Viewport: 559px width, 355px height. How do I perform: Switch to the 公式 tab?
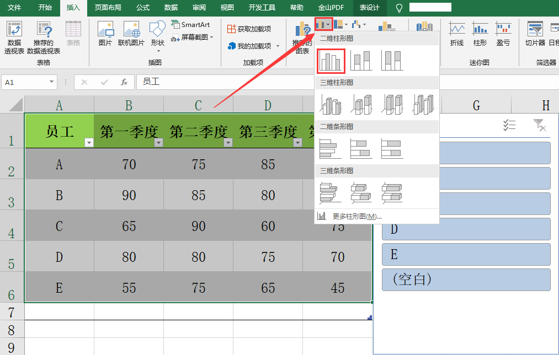click(142, 8)
